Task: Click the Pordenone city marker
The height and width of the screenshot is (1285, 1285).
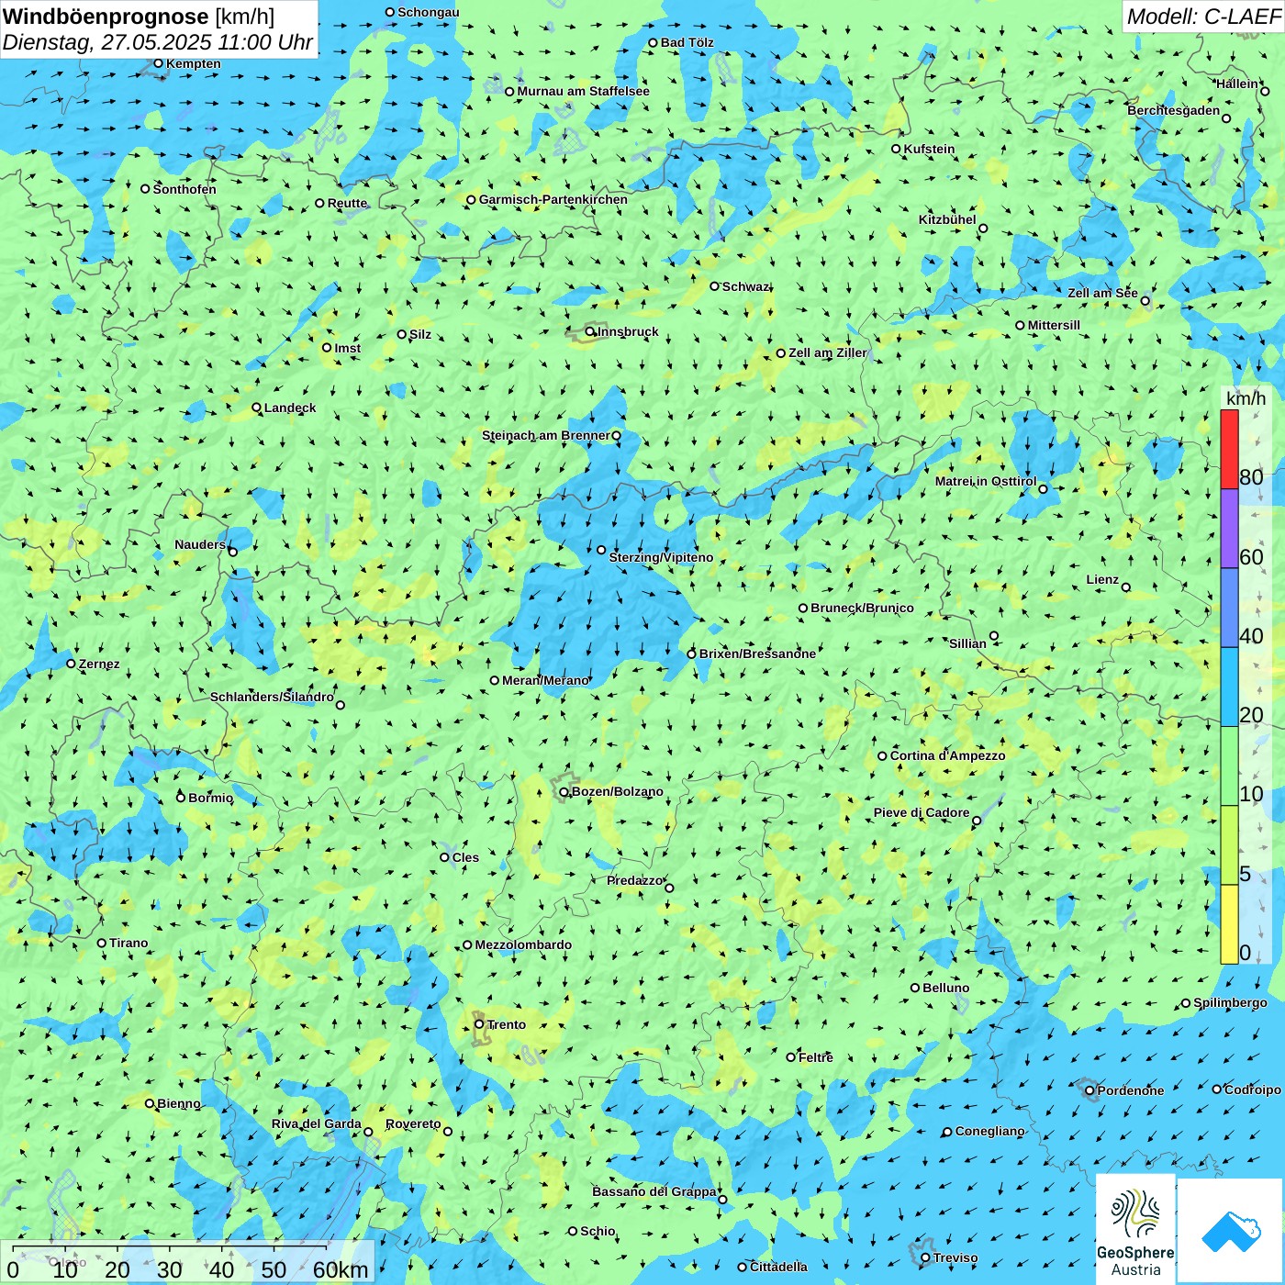Action: point(1089,1090)
